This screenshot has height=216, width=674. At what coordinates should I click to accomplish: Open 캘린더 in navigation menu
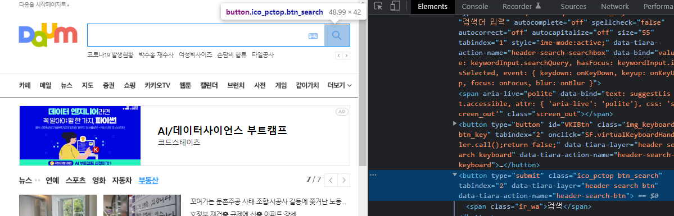pyautogui.click(x=209, y=85)
